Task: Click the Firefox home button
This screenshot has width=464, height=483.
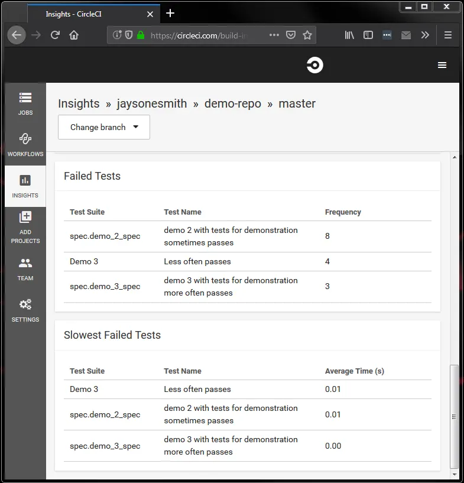Action: [73, 35]
